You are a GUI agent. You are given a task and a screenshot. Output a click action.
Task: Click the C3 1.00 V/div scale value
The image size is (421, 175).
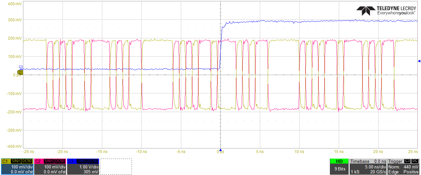88,167
